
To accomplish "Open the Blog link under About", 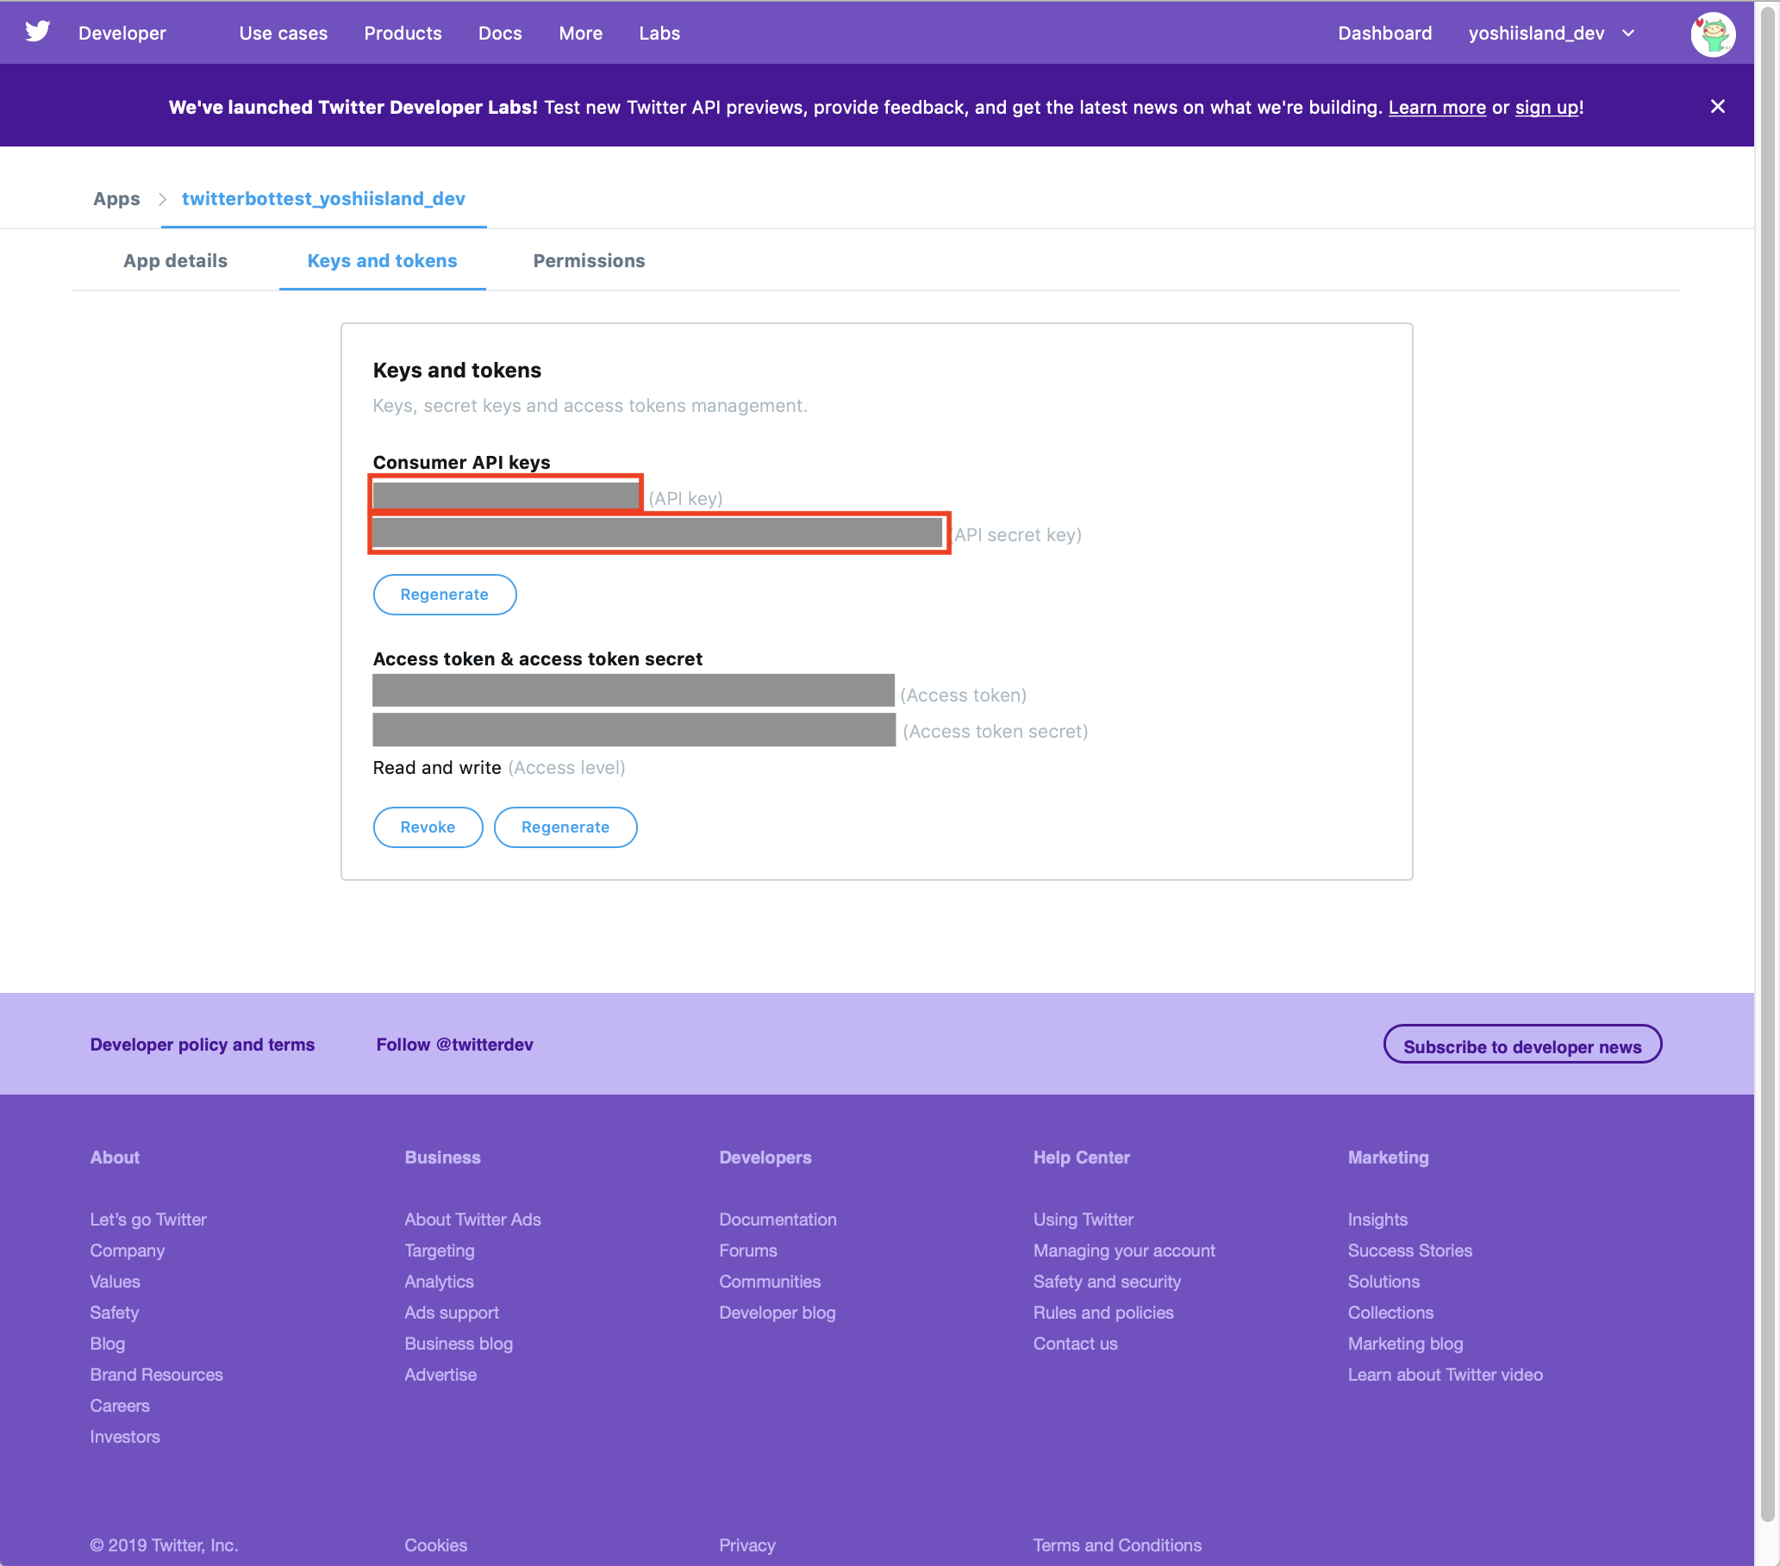I will point(107,1343).
